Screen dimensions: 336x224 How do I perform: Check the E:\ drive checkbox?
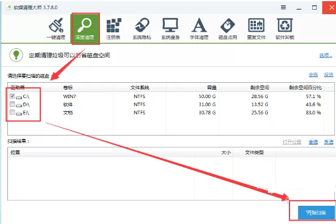point(12,112)
